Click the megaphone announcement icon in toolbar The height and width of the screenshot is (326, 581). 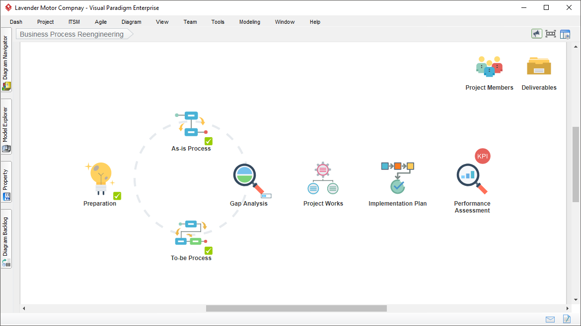pyautogui.click(x=536, y=34)
